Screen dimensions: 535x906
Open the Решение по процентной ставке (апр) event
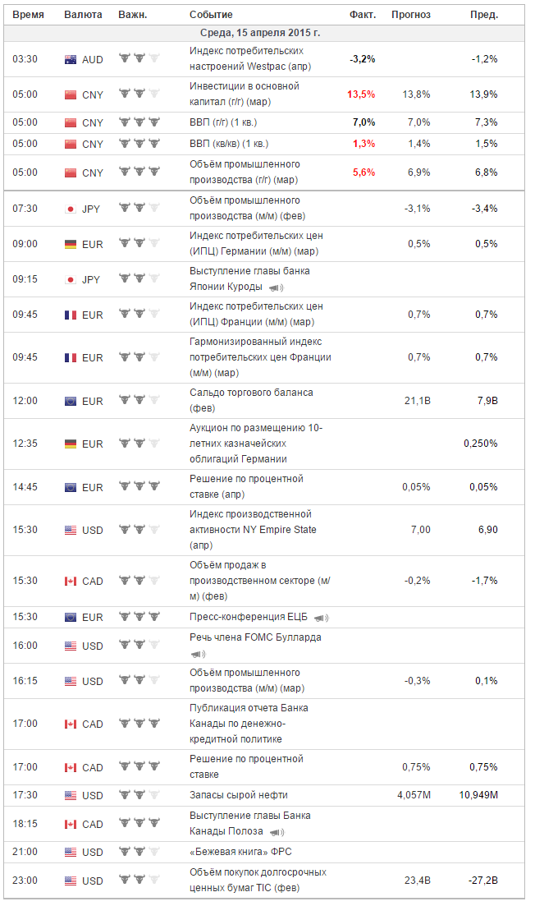(x=246, y=486)
